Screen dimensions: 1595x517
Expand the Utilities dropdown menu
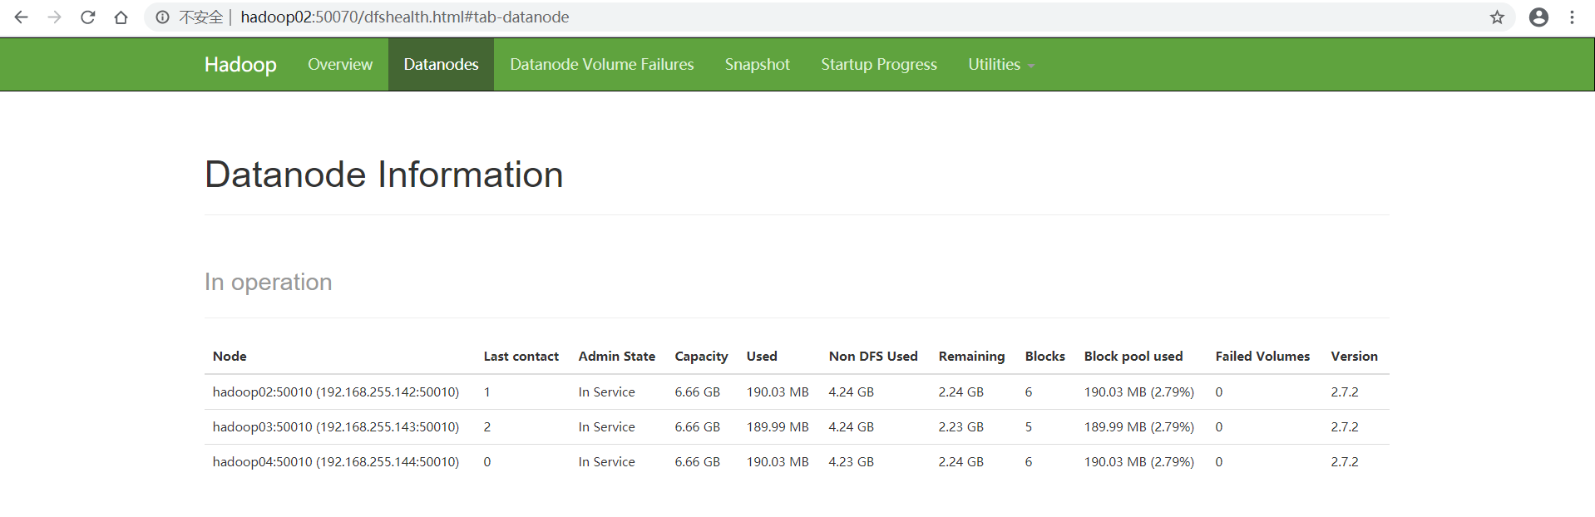(1000, 65)
